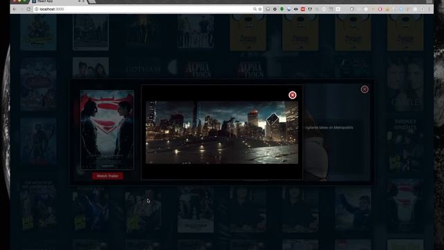Image resolution: width=444 pixels, height=250 pixels.
Task: Click the blue globe extension icon
Action: [289, 9]
